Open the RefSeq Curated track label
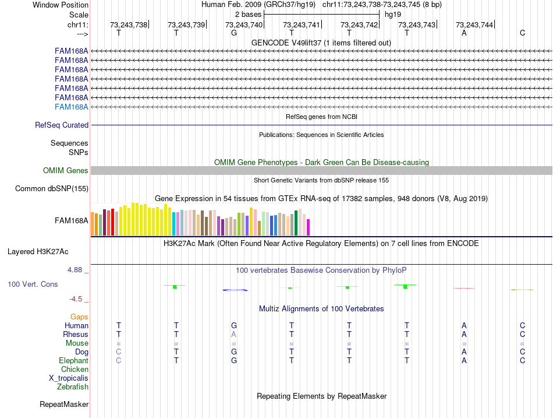The width and height of the screenshot is (553, 418). [62, 125]
